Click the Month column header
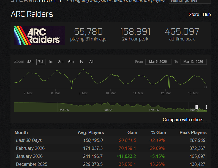The image size is (218, 168). [x=21, y=133]
